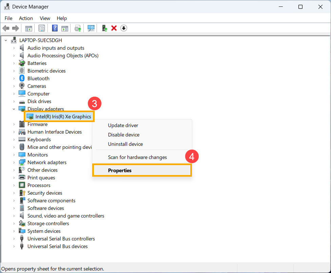Click the Biometric devices fingerprint icon

click(22, 71)
